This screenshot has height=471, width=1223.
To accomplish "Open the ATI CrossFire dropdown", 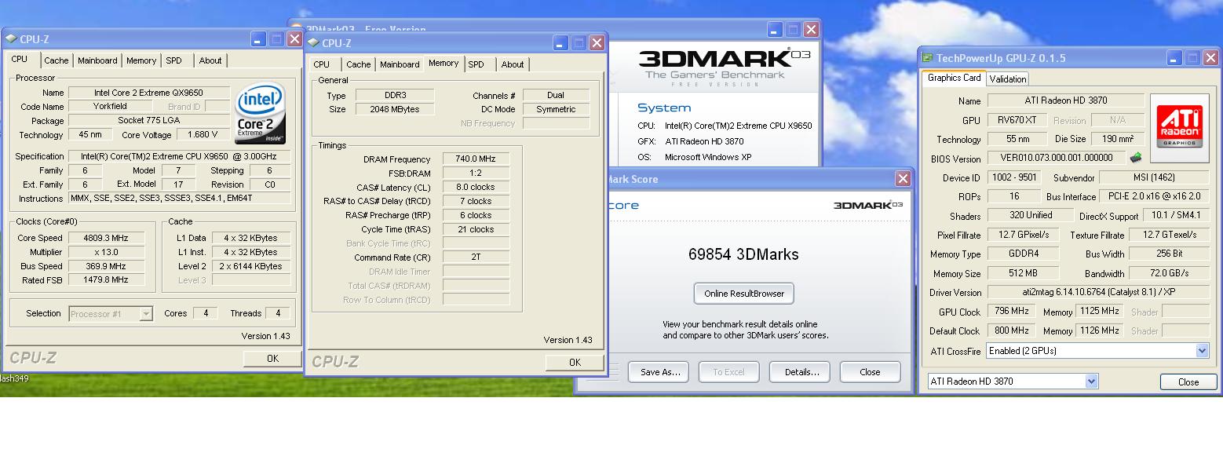I will pyautogui.click(x=1203, y=351).
